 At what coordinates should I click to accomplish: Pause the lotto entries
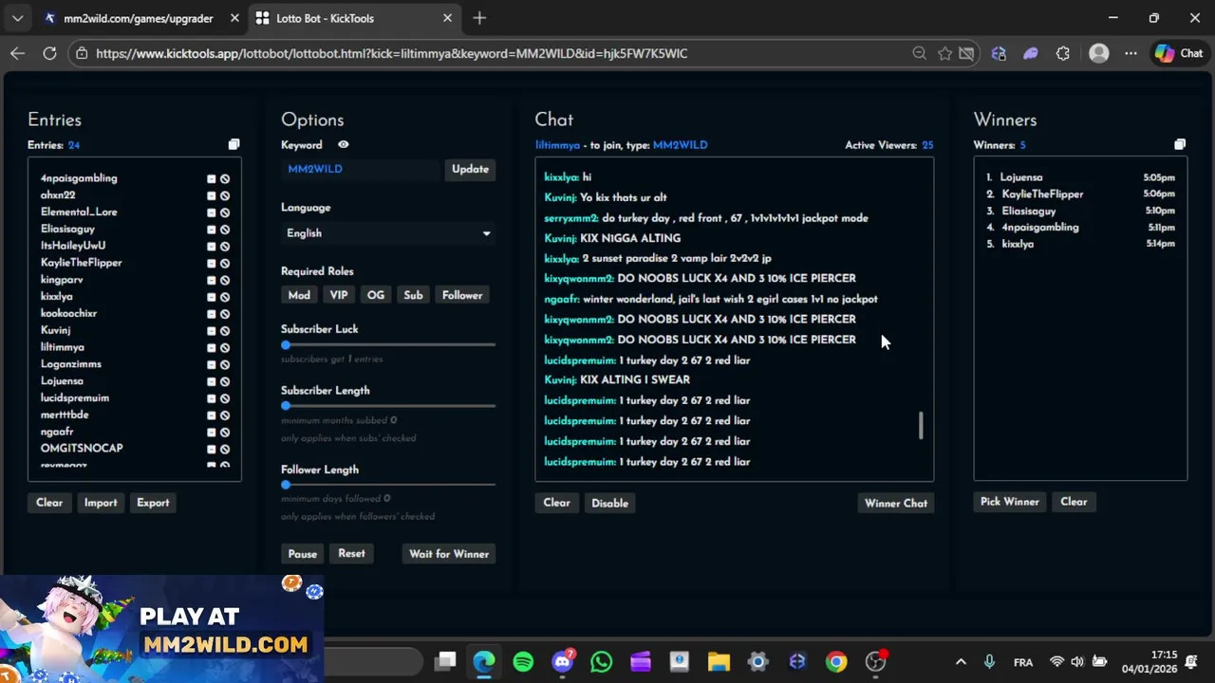point(302,554)
